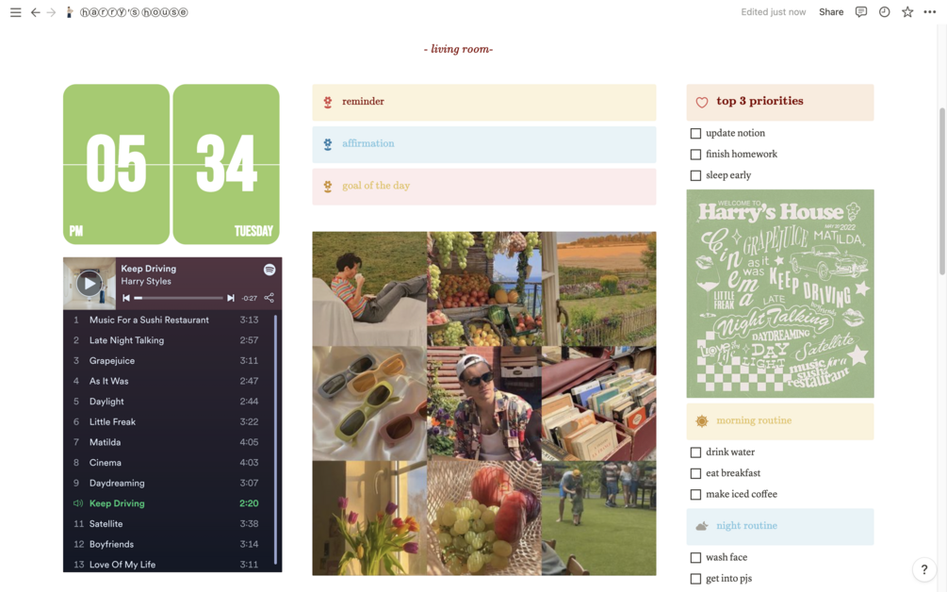Screen dimensions: 947x592
Task: Check the finish homework checkbox
Action: coord(695,154)
